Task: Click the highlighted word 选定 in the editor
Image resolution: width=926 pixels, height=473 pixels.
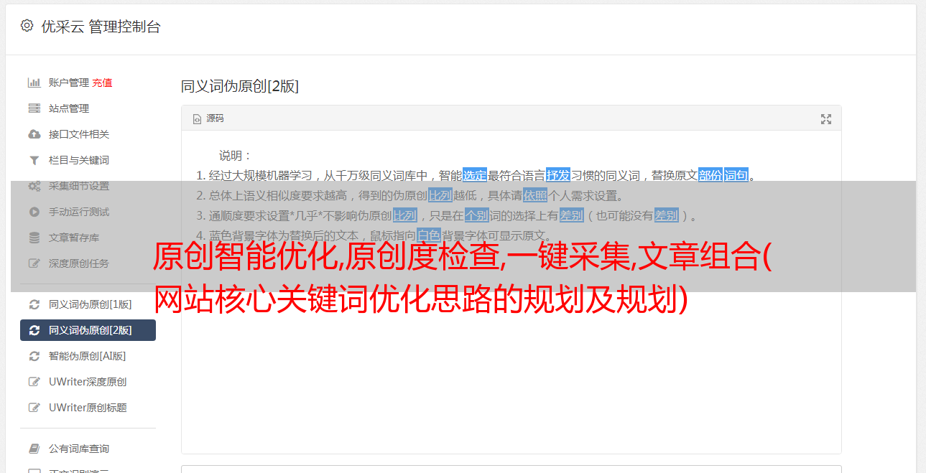Action: (475, 175)
